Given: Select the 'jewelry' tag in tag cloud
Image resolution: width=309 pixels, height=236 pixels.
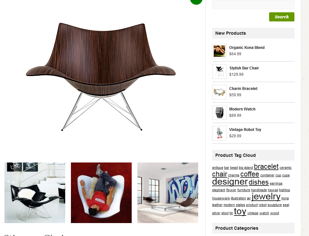Looking at the screenshot, I should pos(266,196).
